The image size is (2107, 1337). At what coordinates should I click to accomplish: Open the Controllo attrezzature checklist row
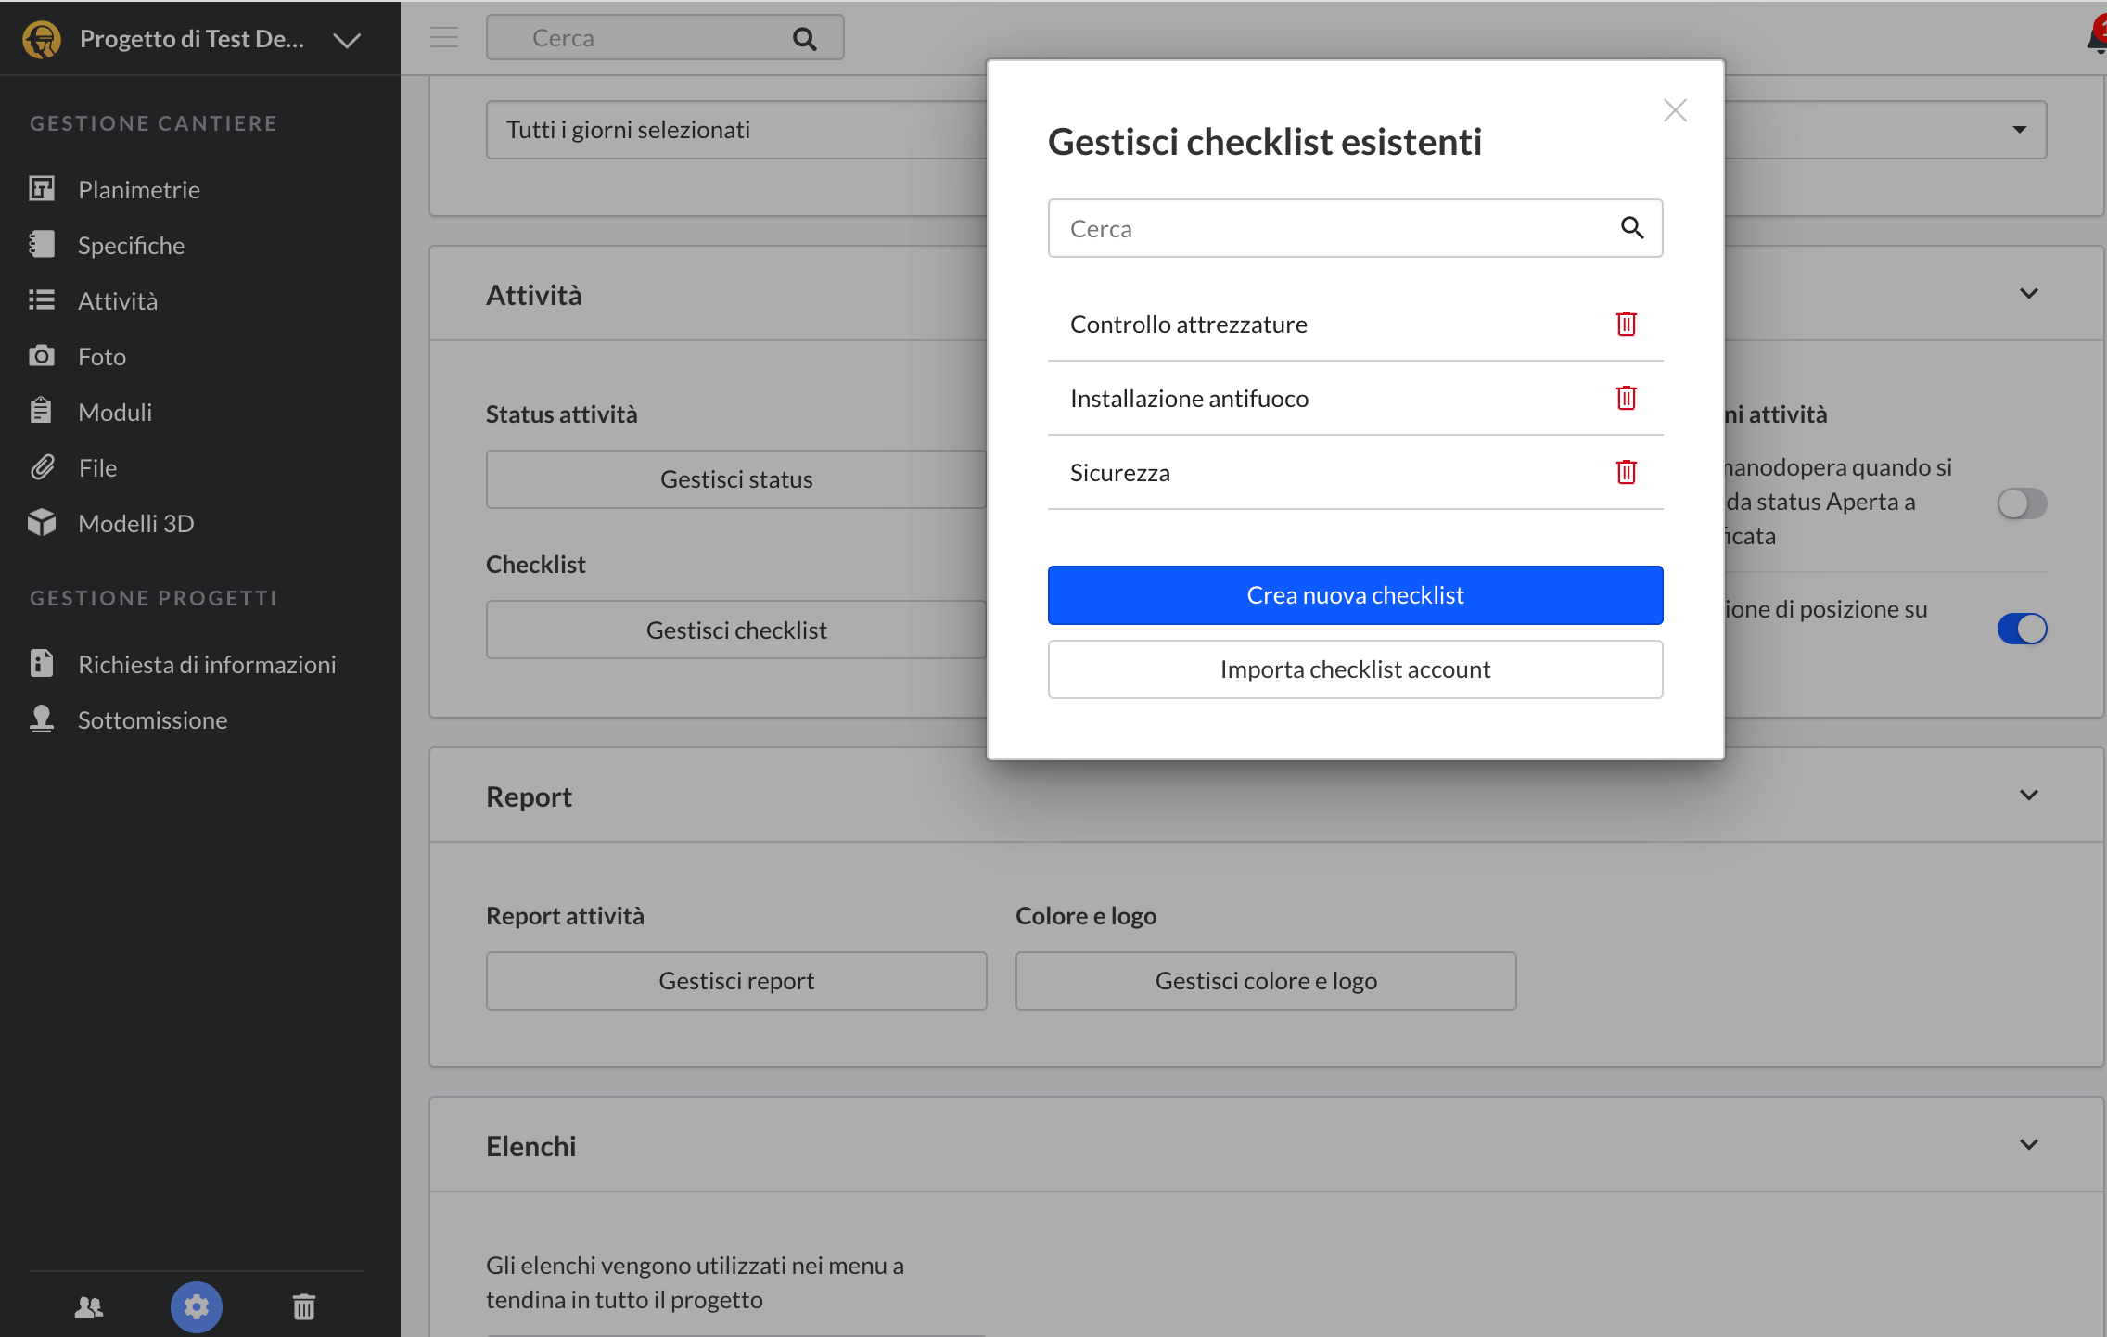coord(1355,325)
